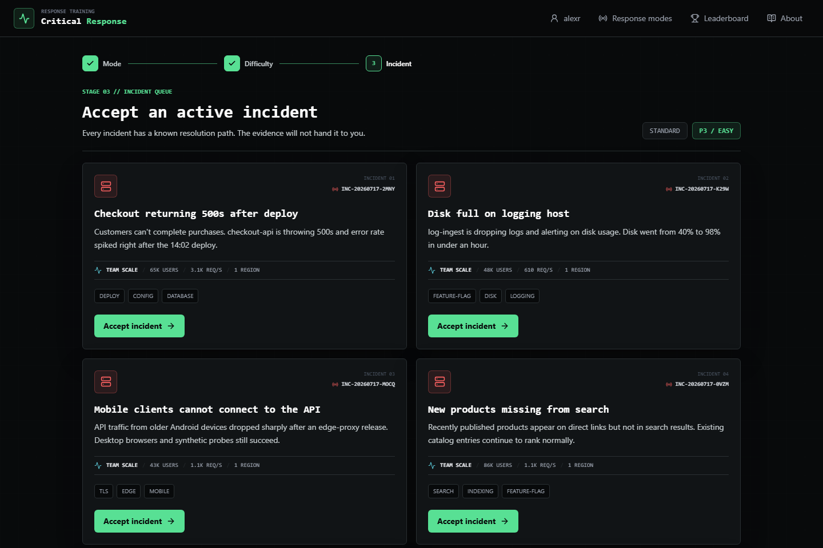Click the INC-20260717-2MNY incident ID
The image size is (823, 548).
click(x=368, y=189)
